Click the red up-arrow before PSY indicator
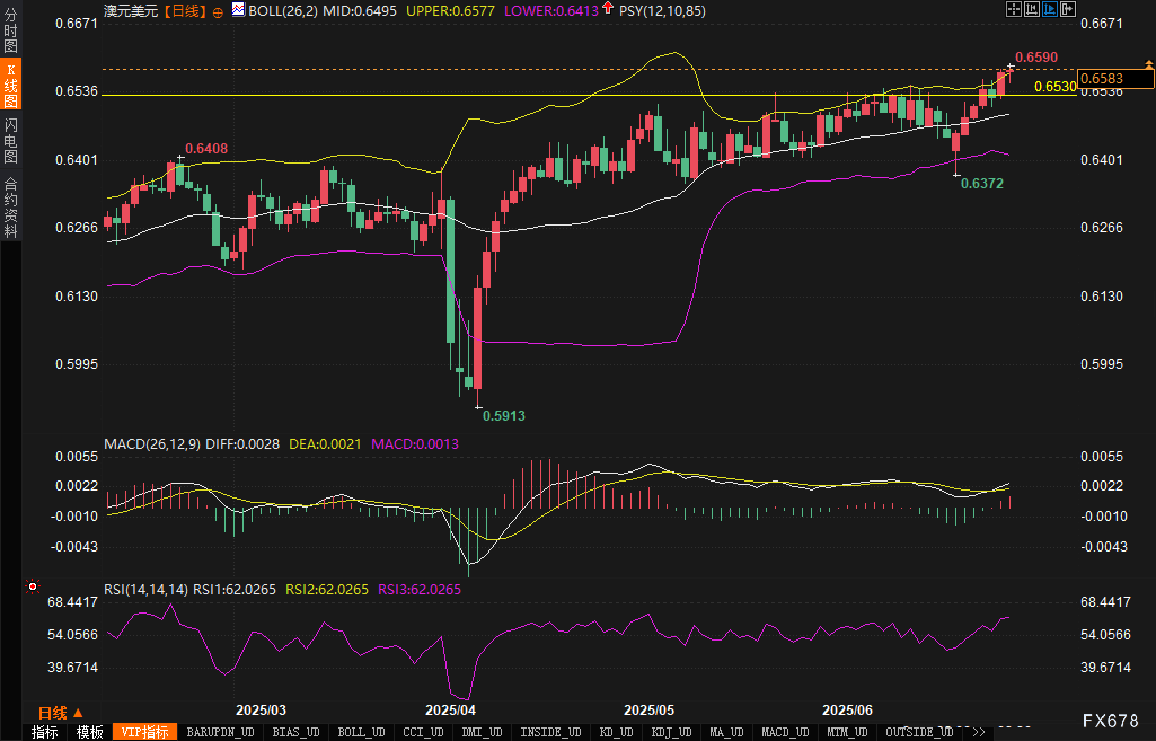The image size is (1156, 741). 607,8
